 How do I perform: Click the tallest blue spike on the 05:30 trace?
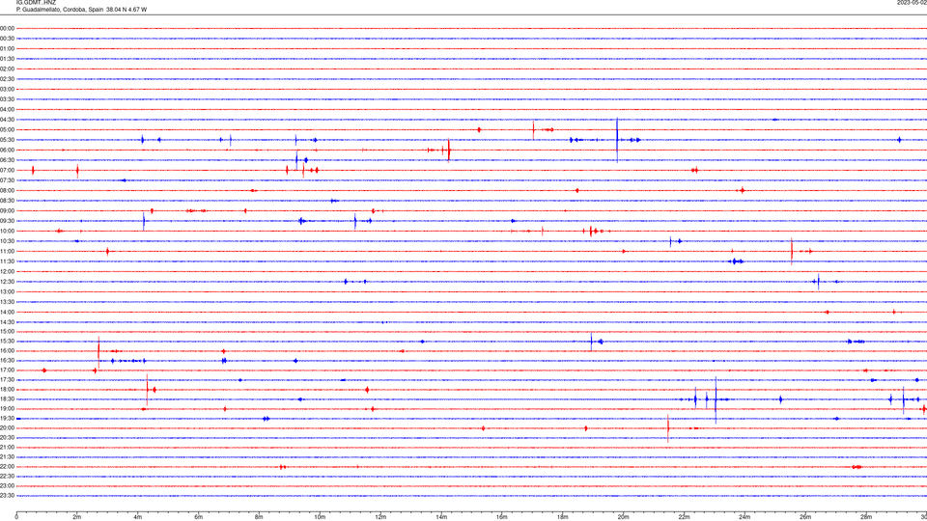(617, 140)
